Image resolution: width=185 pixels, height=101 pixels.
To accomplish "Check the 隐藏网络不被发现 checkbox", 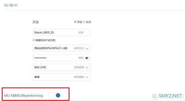I will pyautogui.click(x=34, y=40).
